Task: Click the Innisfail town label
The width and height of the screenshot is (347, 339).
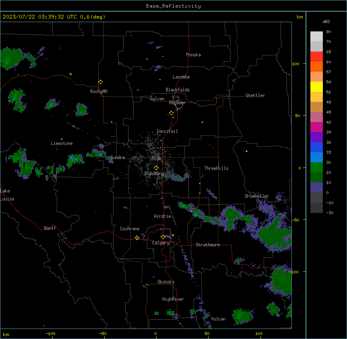Action: click(167, 131)
